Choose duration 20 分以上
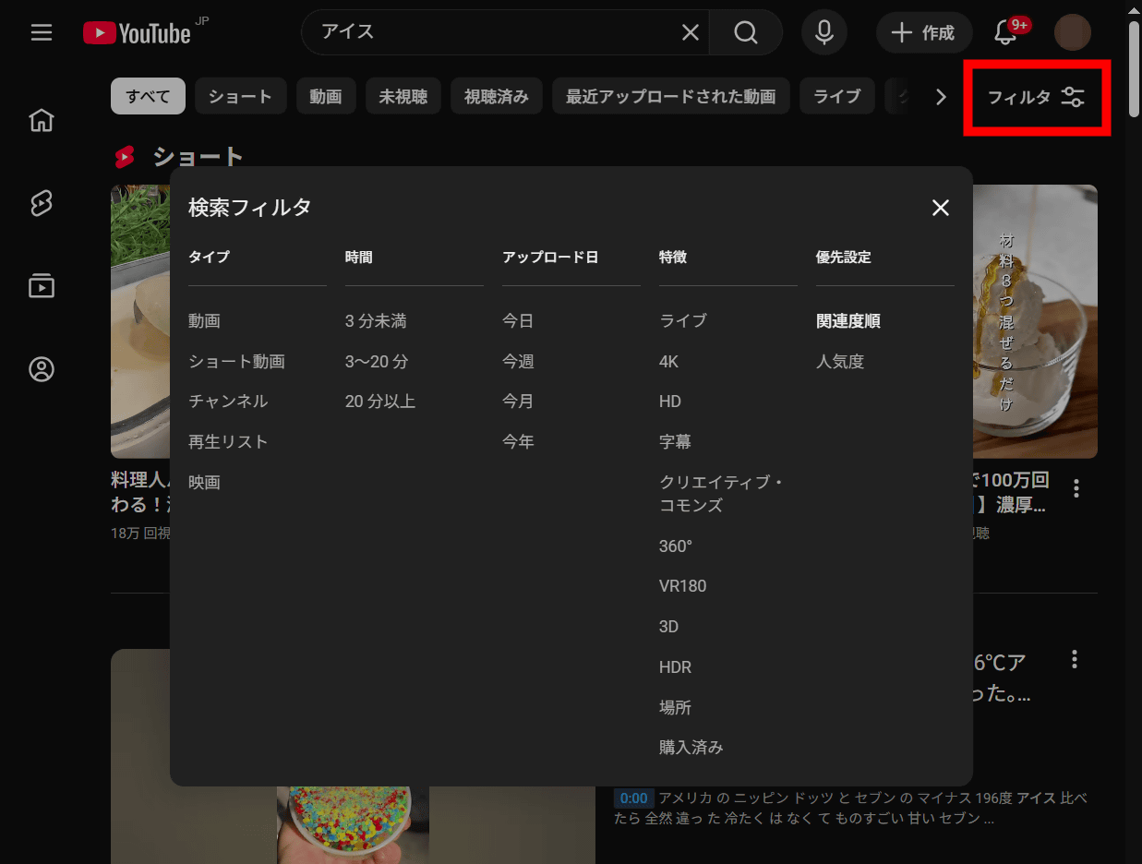1142x864 pixels. point(380,402)
